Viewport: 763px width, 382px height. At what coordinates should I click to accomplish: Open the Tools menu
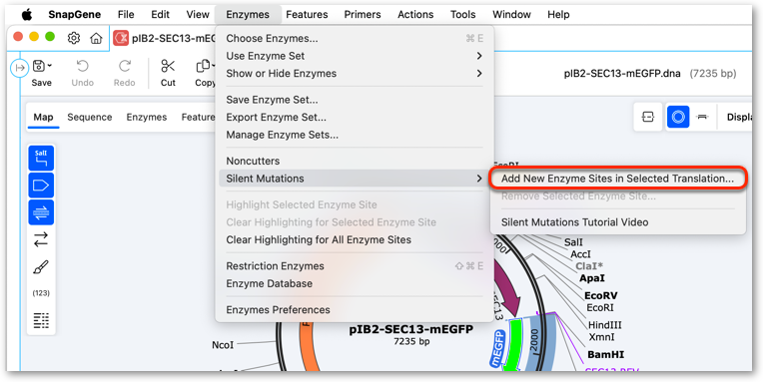click(462, 15)
